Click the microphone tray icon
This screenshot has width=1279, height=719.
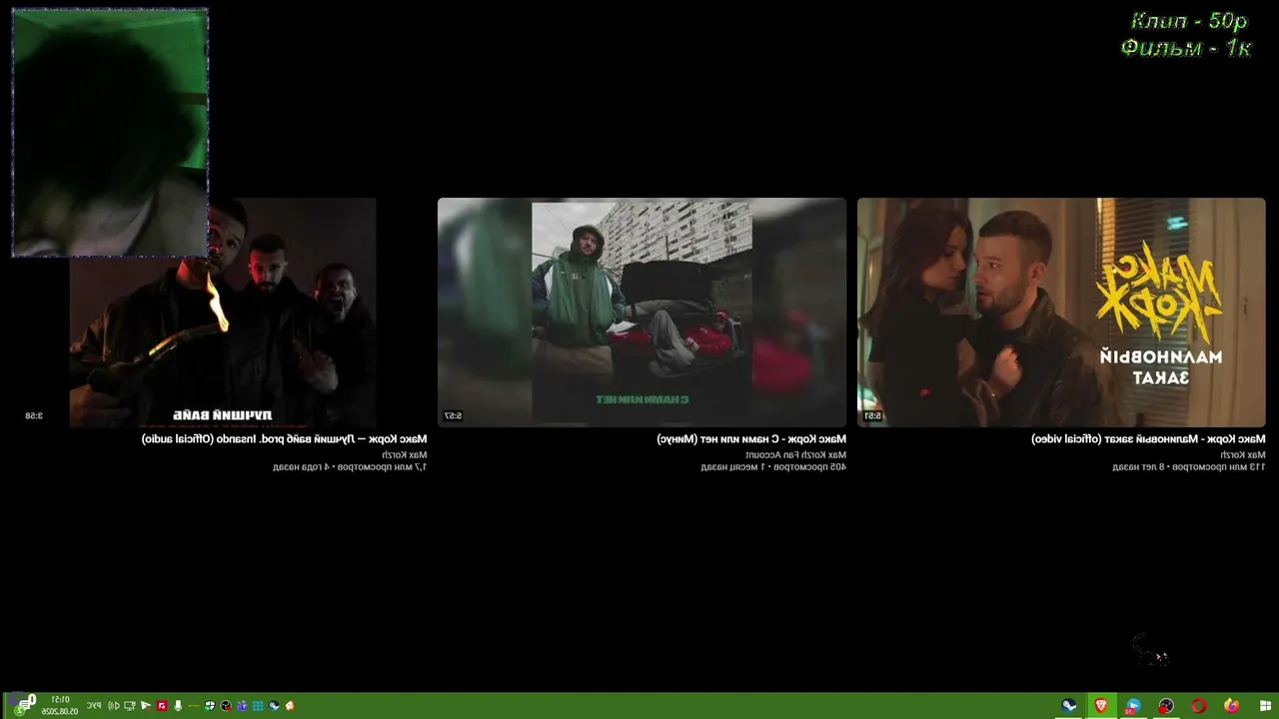pyautogui.click(x=178, y=706)
